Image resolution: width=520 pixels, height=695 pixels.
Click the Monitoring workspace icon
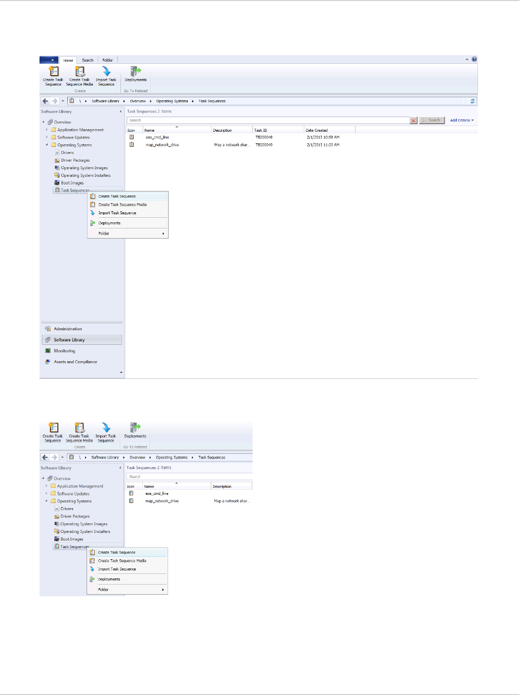click(x=48, y=351)
